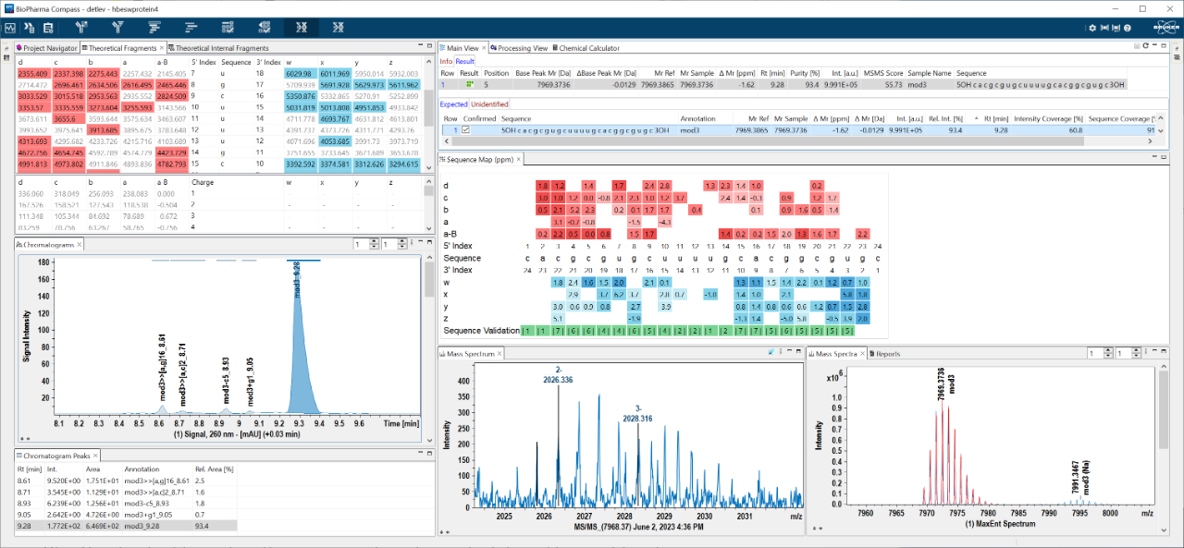Click the green result status icon in Row 1

coord(470,83)
